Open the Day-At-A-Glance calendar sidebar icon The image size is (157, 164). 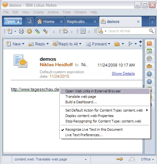(149, 51)
